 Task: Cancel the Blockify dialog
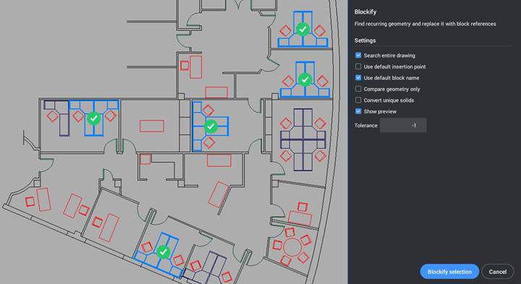[x=498, y=272]
